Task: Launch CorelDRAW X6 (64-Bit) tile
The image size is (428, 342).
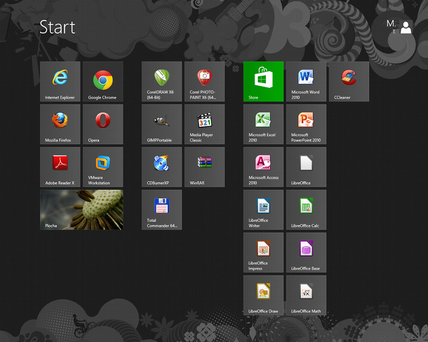Action: (x=161, y=82)
